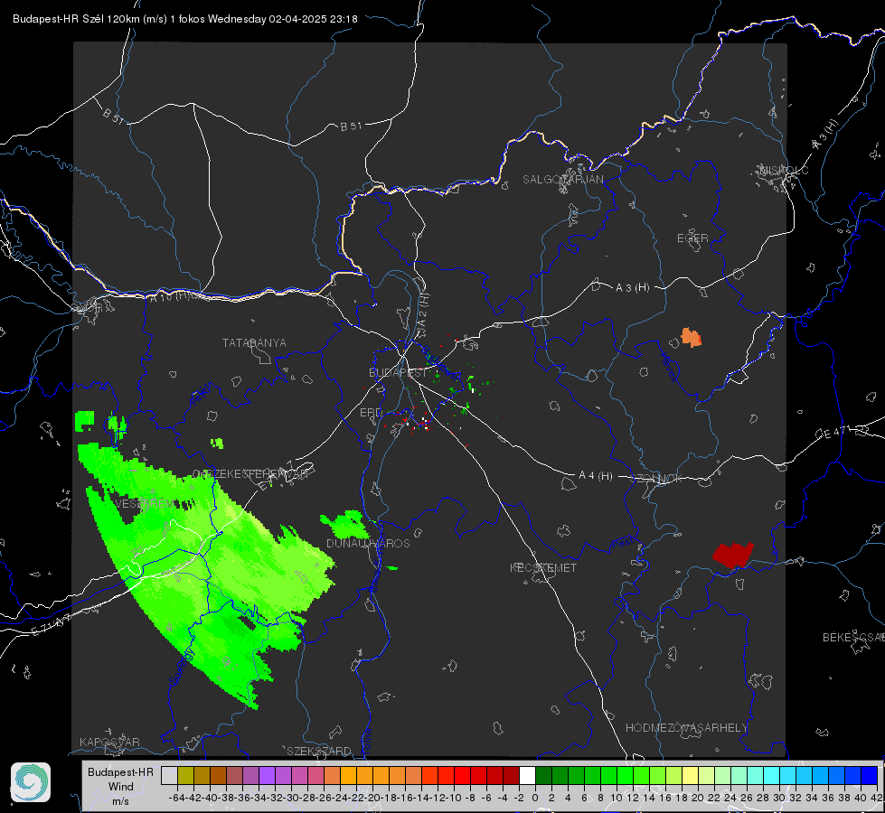Click the small green echo above Dunaújváros
Viewport: 885px width, 813px height.
point(344,524)
